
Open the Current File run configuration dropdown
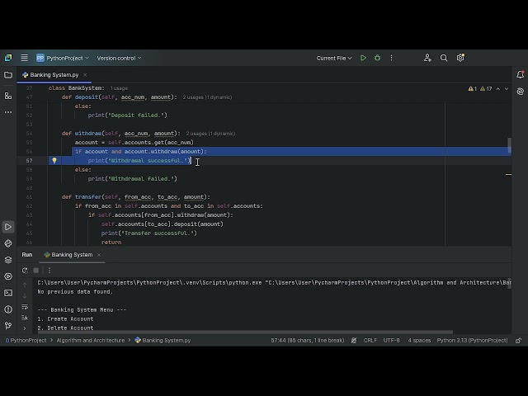[x=333, y=58]
